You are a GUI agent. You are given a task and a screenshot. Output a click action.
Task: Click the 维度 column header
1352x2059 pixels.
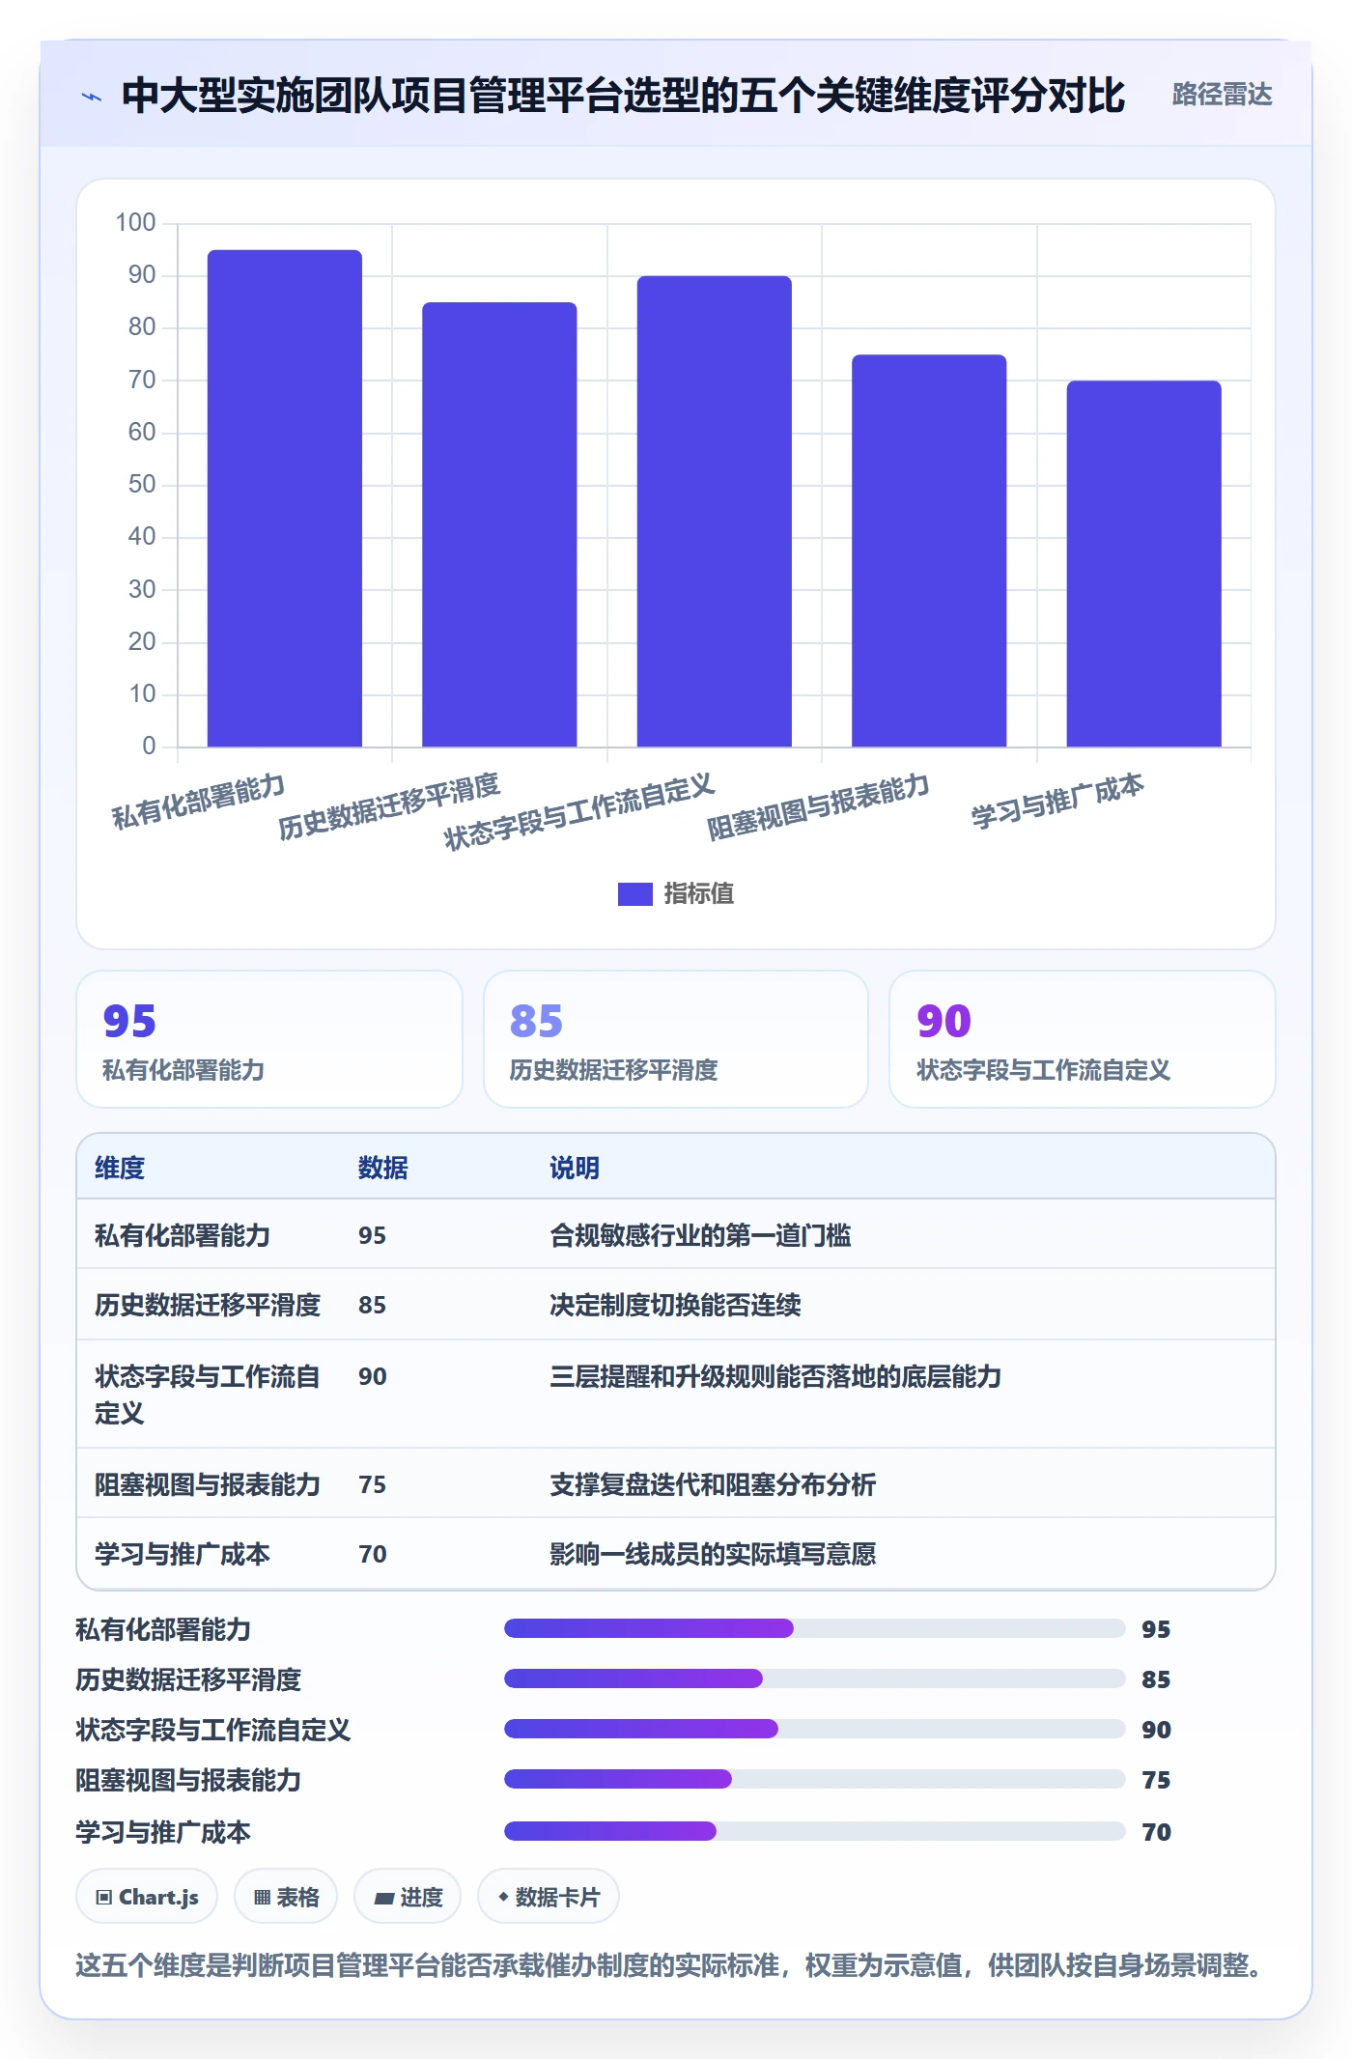(120, 1169)
